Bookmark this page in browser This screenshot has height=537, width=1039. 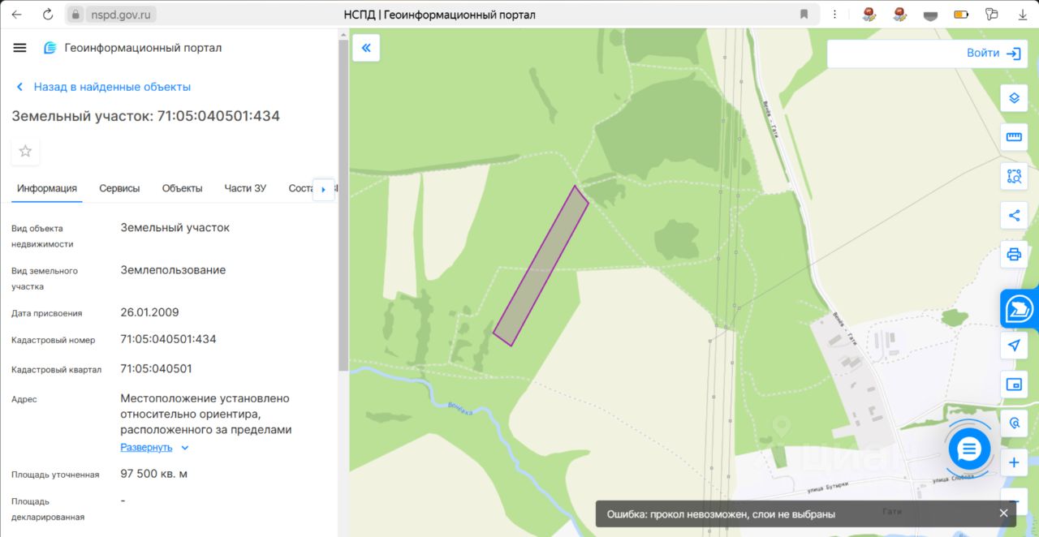coord(804,15)
